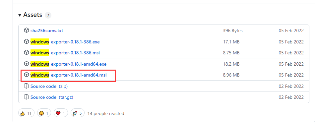319x122 pixels.
Task: Toggle the thumbs up reaction
Action: (x=26, y=113)
